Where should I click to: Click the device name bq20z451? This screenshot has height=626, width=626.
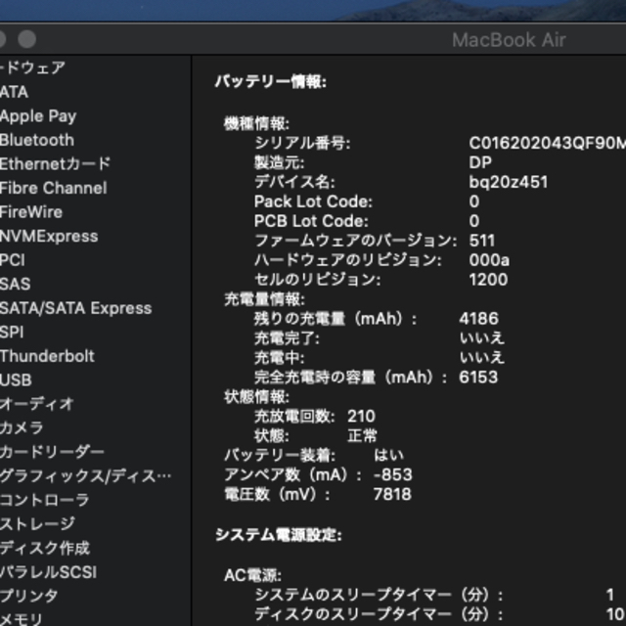coord(509,182)
